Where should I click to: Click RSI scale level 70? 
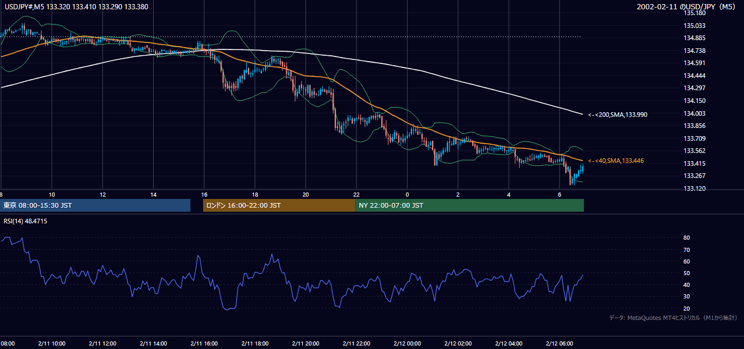coord(687,250)
